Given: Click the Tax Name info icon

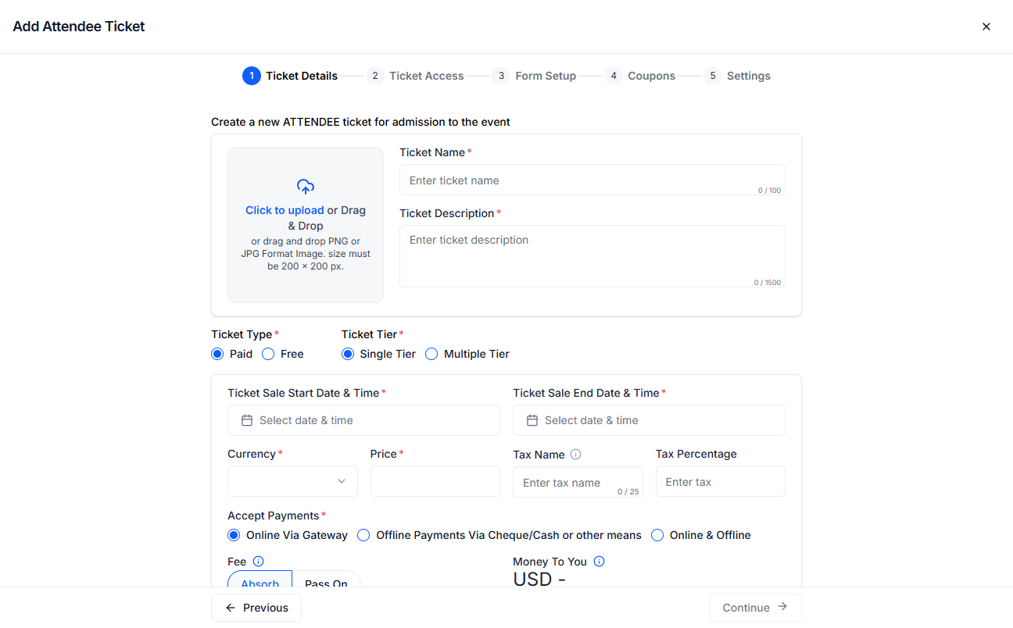Looking at the screenshot, I should (x=575, y=454).
